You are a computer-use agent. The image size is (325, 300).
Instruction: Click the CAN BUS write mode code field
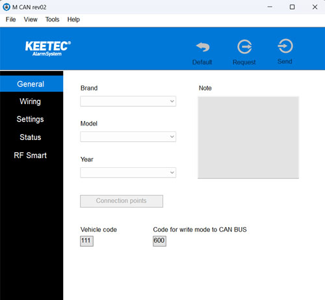point(159,241)
